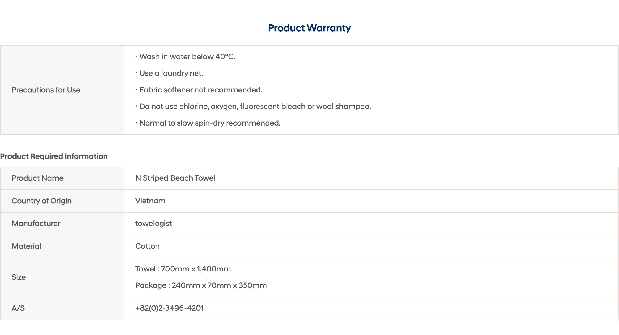Click the 'Use a laundry net' instruction
The height and width of the screenshot is (335, 619).
pos(169,73)
